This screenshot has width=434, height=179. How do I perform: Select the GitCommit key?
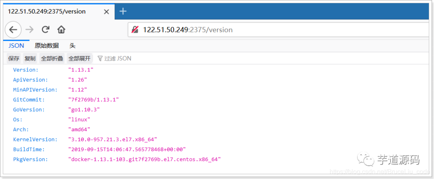[x=29, y=100]
